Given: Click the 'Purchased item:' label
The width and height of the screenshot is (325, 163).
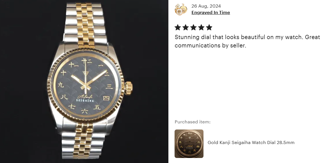Looking at the screenshot, I should coord(193,122).
